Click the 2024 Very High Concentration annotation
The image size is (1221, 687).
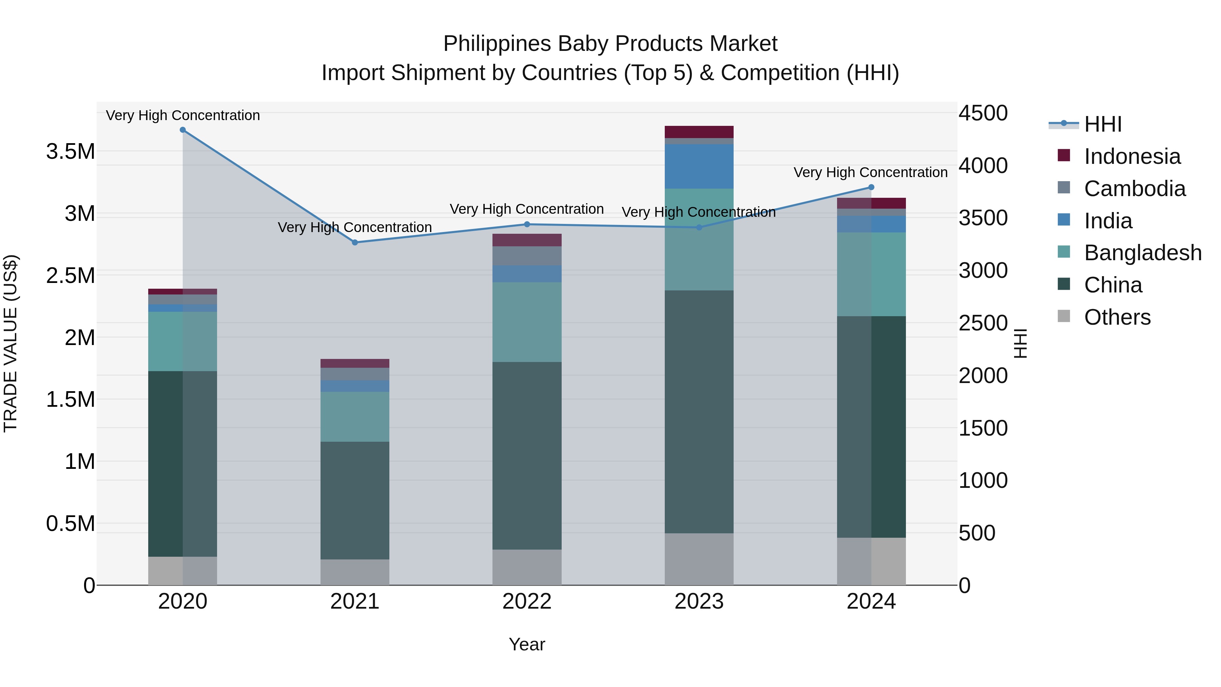point(871,172)
